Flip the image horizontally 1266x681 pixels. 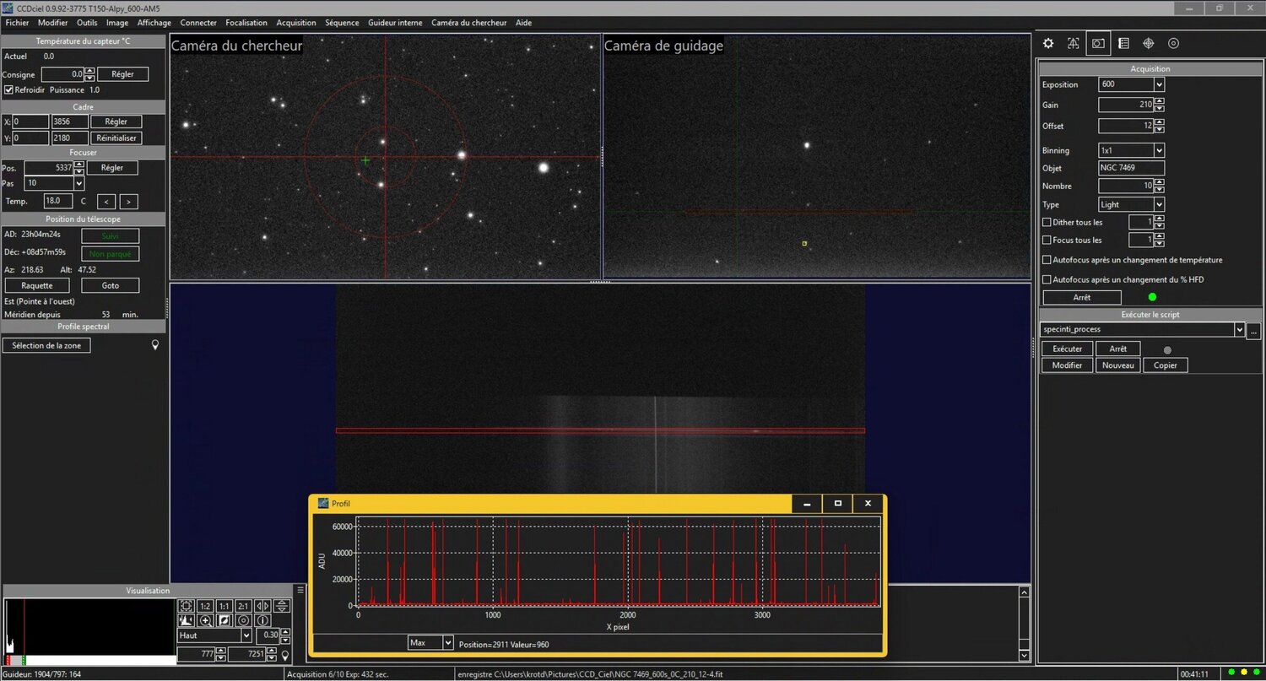[x=262, y=606]
